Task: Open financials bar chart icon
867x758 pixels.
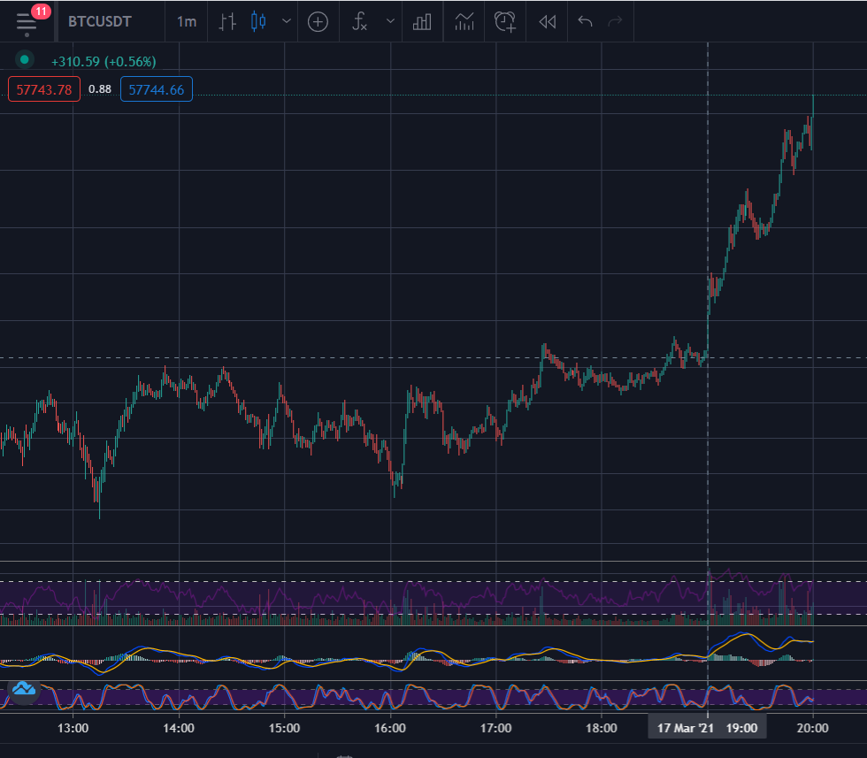Action: [x=422, y=21]
